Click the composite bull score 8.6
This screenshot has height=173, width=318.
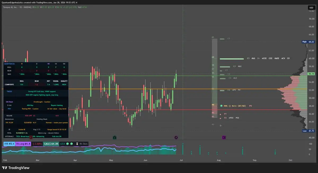tap(22, 85)
